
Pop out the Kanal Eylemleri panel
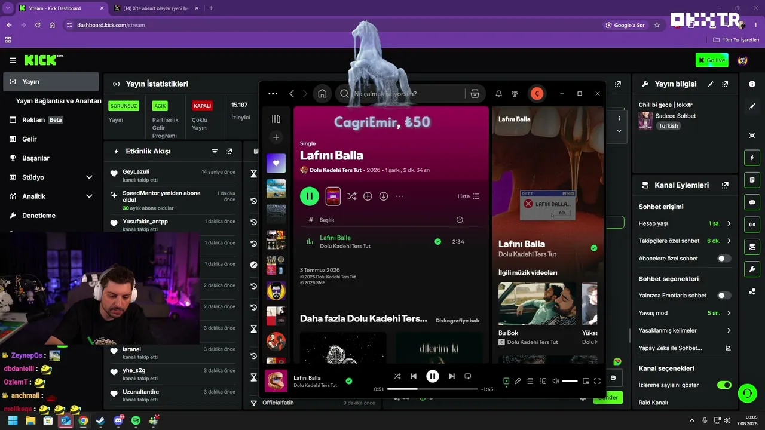coord(725,185)
